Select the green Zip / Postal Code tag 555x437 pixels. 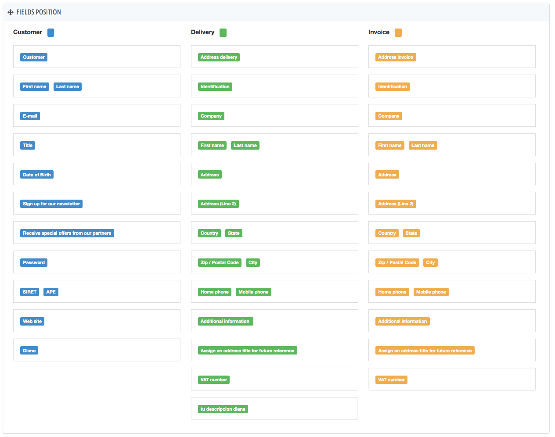(x=220, y=263)
